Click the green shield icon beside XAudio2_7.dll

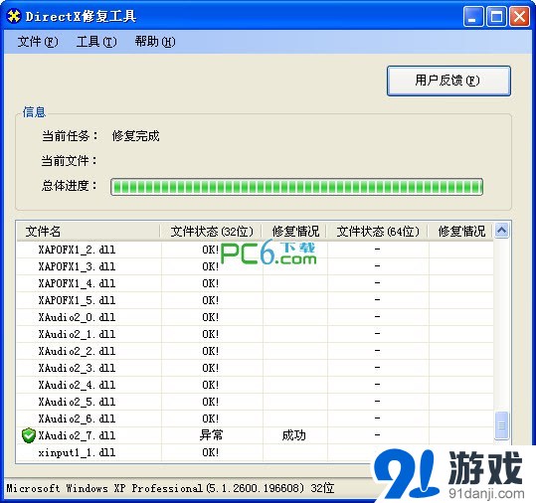pyautogui.click(x=29, y=435)
